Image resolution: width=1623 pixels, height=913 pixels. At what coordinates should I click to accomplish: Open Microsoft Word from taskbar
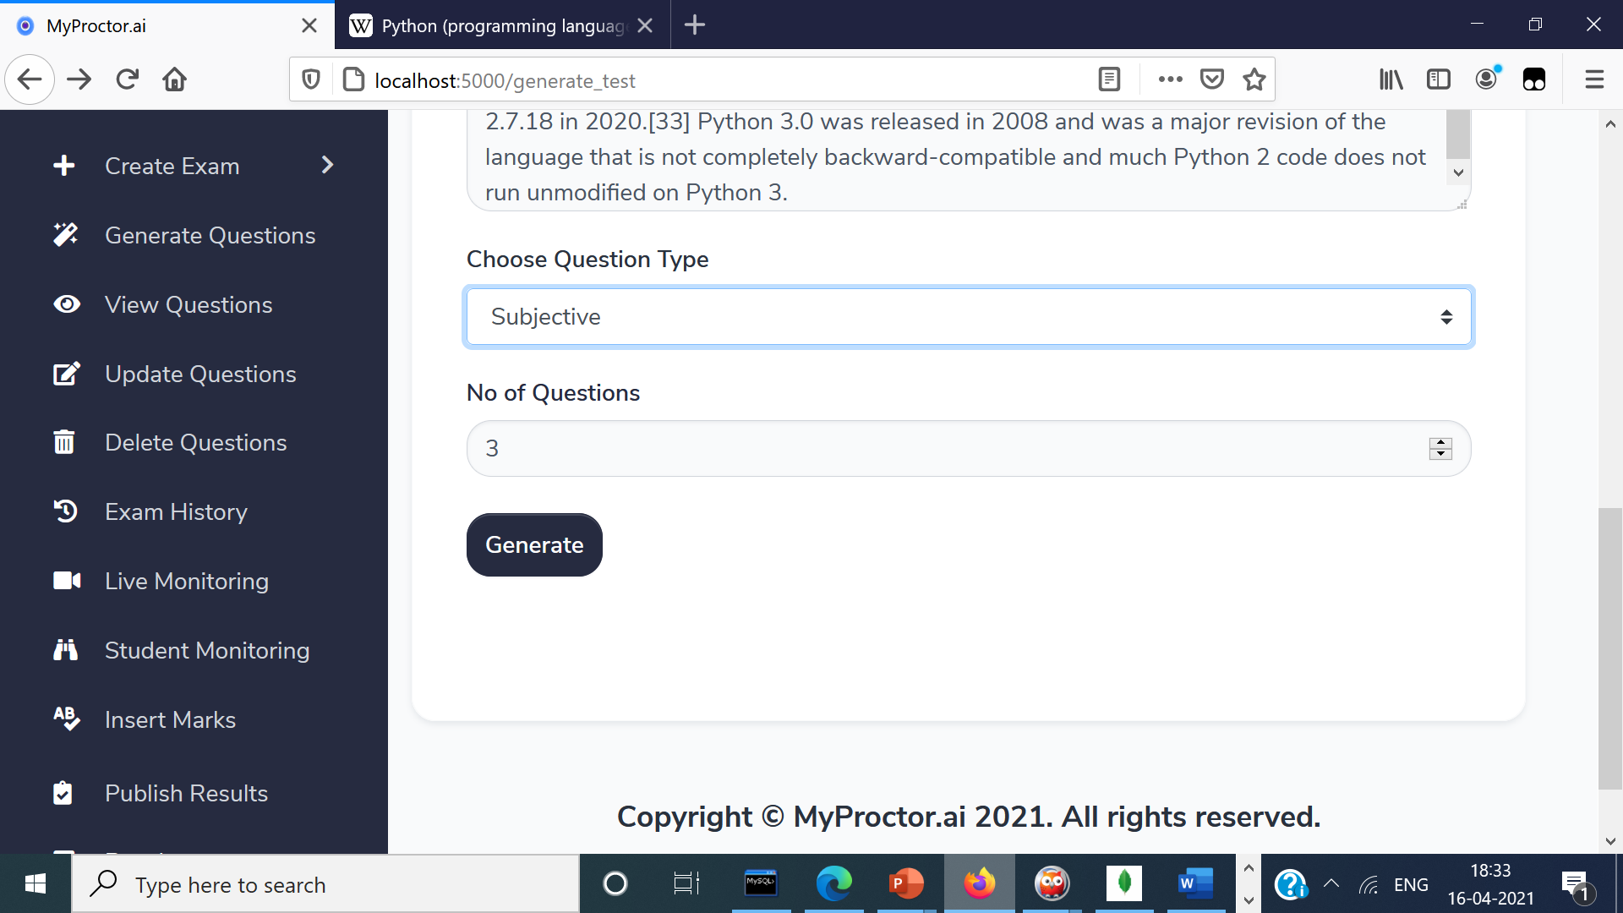click(1194, 884)
